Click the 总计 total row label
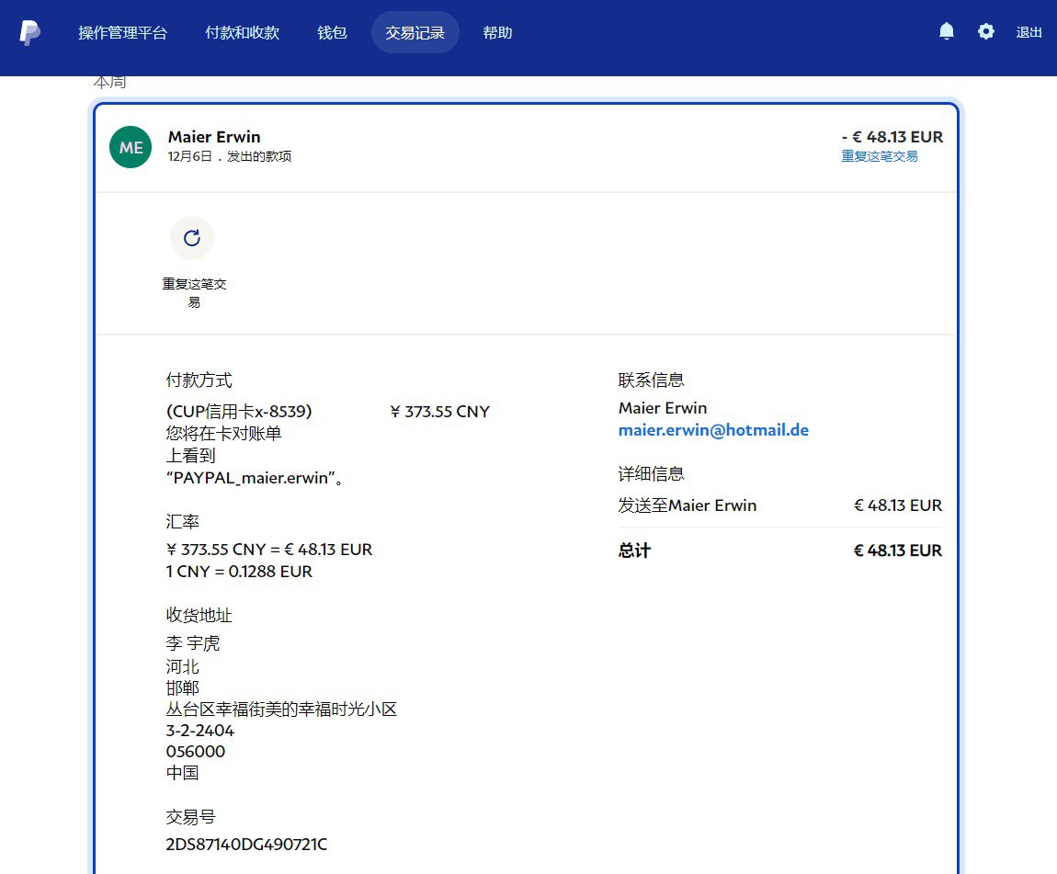1057x874 pixels. pyautogui.click(x=634, y=551)
